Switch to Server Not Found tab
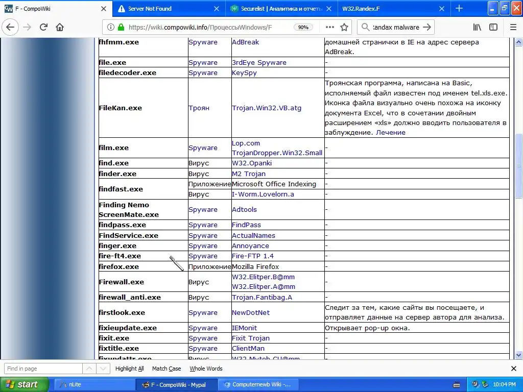This screenshot has width=523, height=392. click(x=169, y=9)
